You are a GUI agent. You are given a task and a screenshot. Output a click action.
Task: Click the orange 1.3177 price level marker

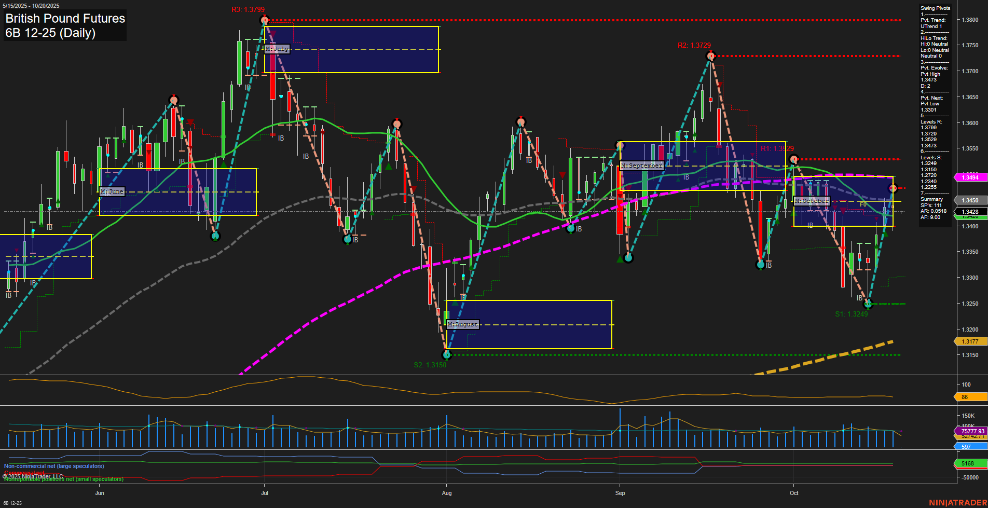[x=970, y=341]
